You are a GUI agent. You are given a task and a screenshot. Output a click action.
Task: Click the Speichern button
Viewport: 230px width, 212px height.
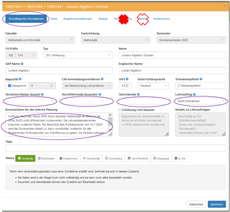217,204
